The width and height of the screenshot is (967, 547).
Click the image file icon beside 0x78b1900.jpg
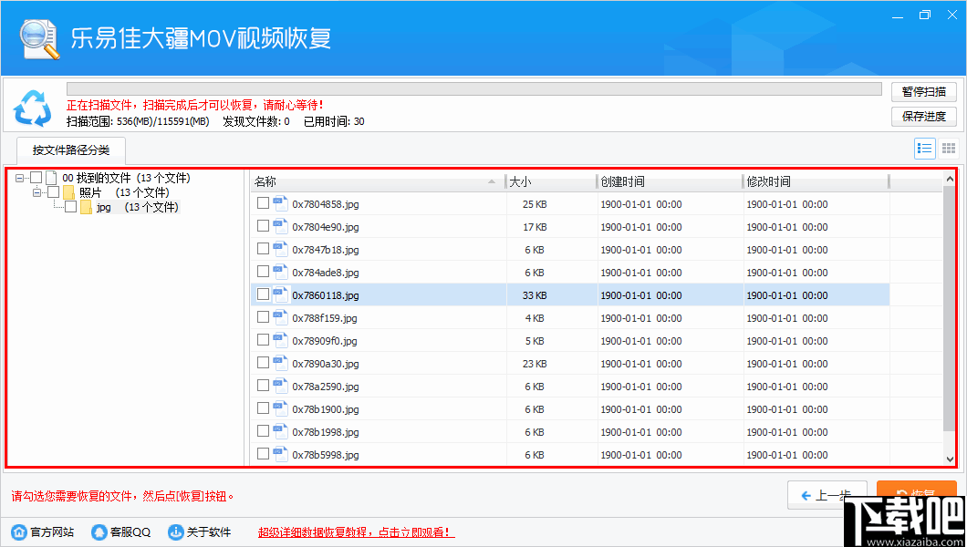point(279,408)
